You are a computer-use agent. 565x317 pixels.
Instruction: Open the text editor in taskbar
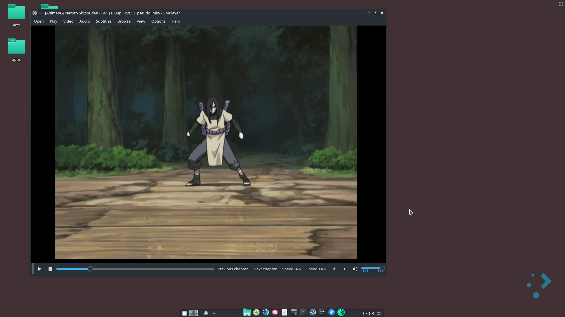(x=285, y=313)
